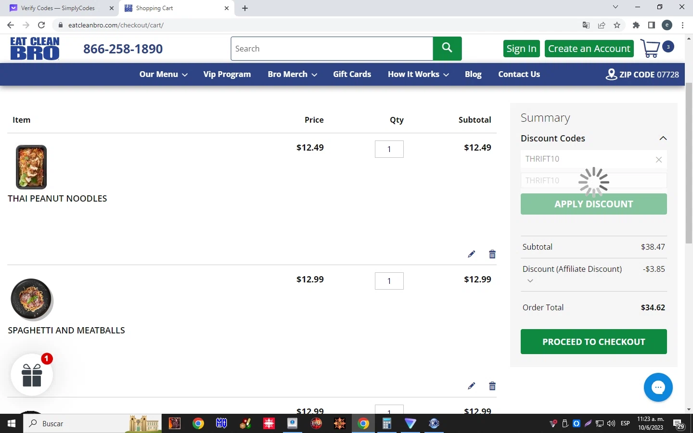Click the taskbar volume icon
The height and width of the screenshot is (433, 693).
(611, 423)
